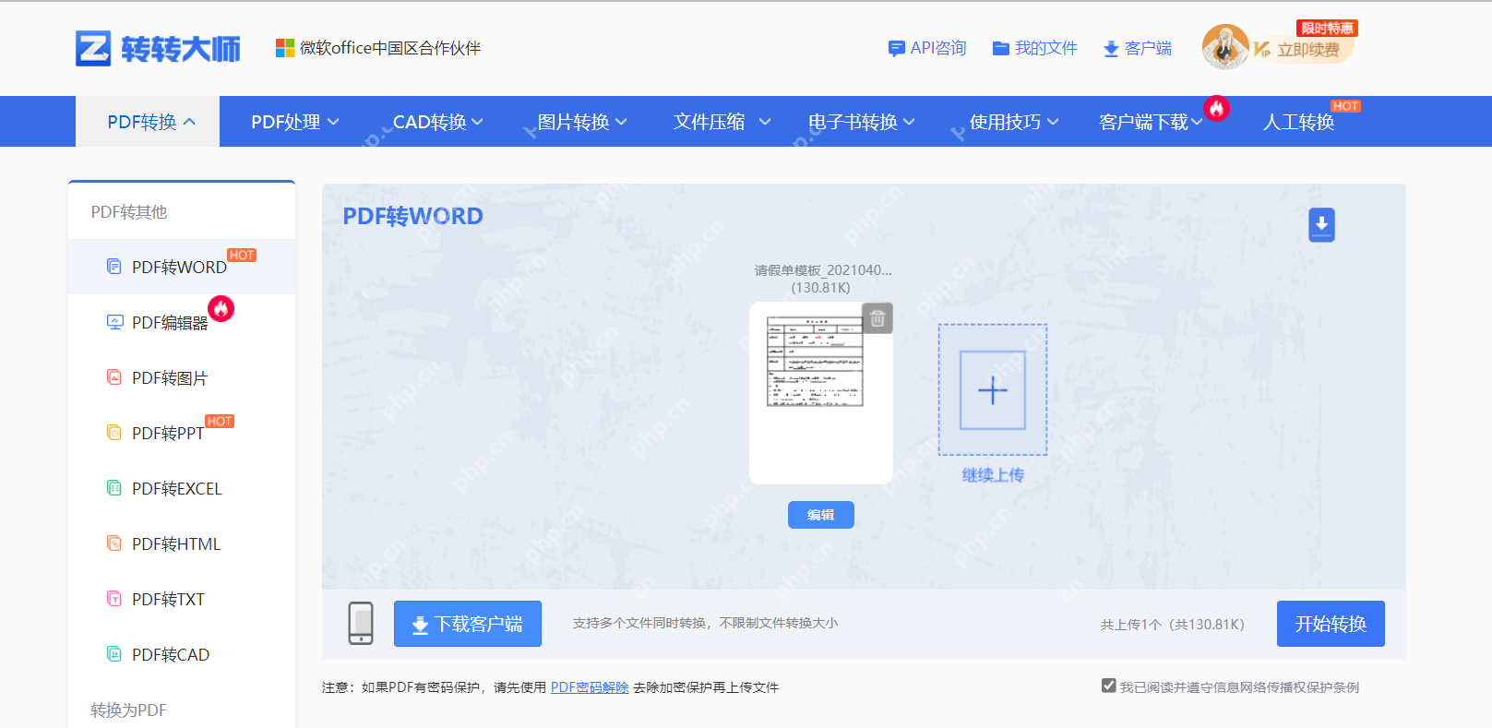Expand the CAD转换 dropdown menu
1492x728 pixels.
tap(437, 122)
